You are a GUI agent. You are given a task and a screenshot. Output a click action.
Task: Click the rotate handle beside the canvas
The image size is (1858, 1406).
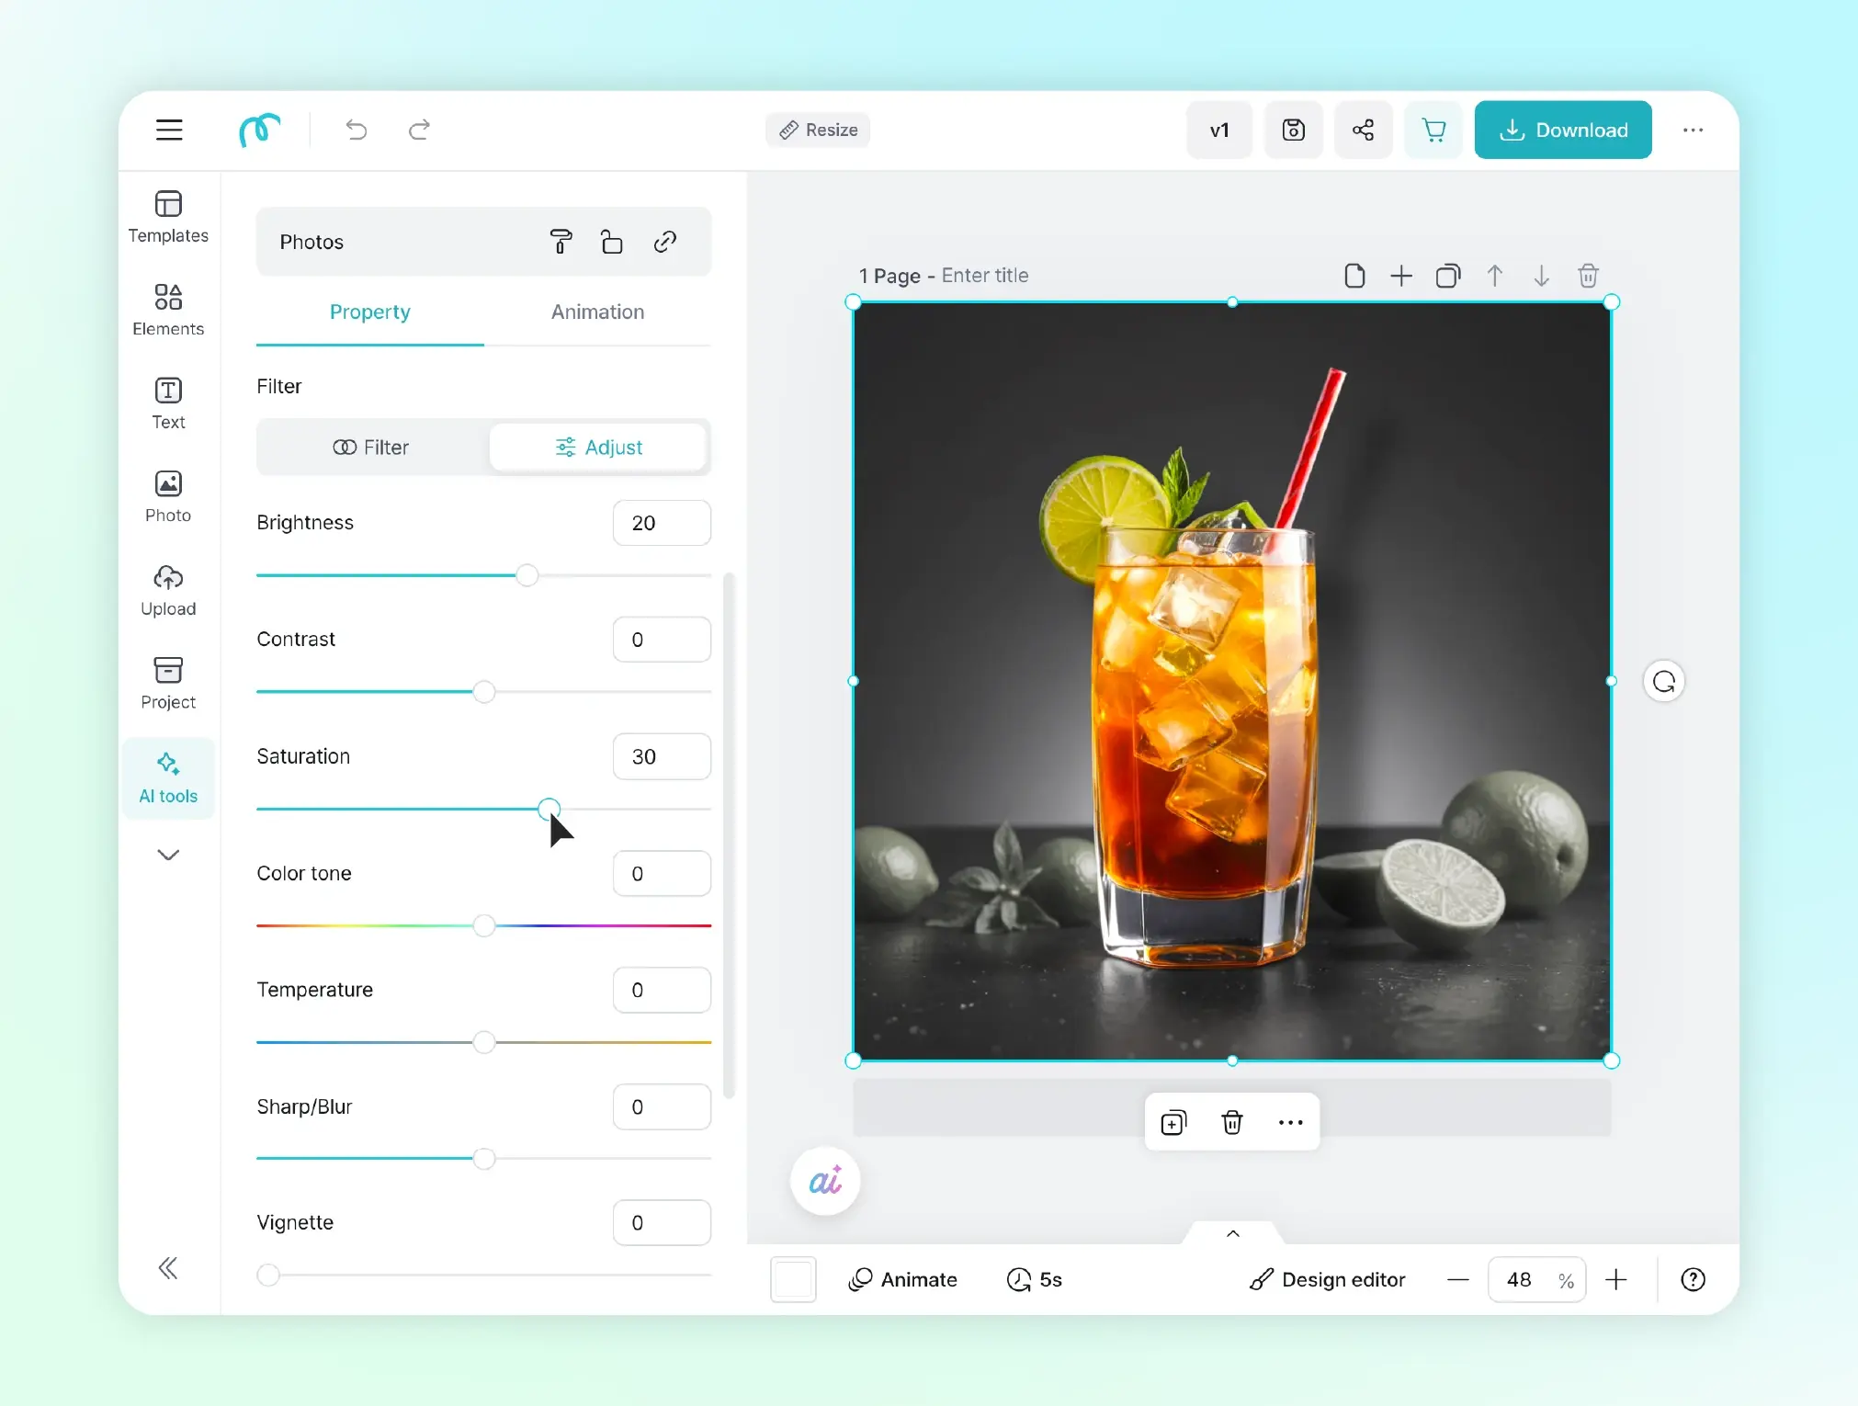click(x=1664, y=682)
